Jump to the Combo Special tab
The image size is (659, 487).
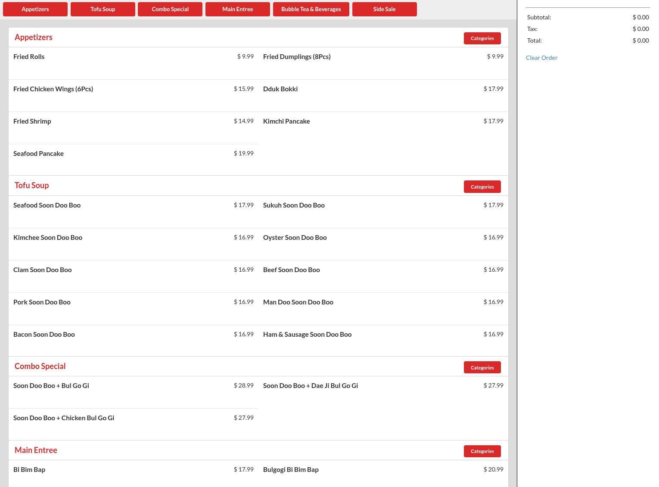pos(170,9)
